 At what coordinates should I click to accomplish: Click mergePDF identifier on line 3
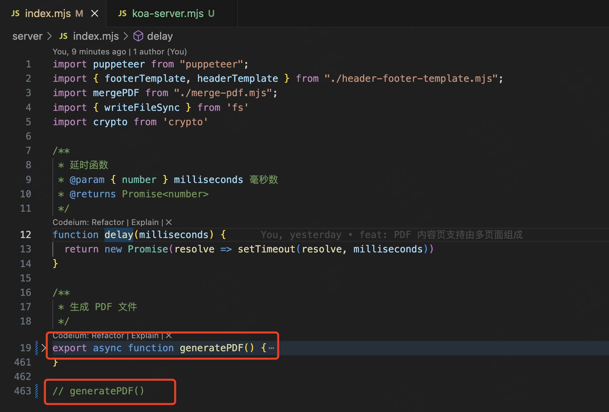116,93
